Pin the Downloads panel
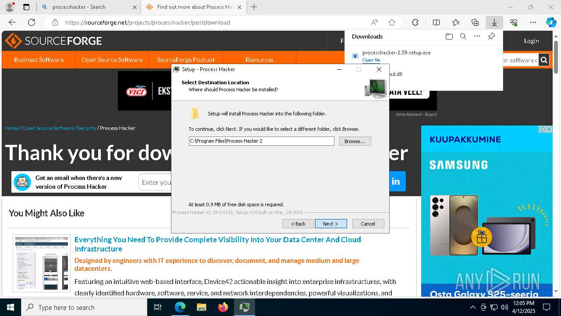Image resolution: width=561 pixels, height=316 pixels. (x=491, y=36)
